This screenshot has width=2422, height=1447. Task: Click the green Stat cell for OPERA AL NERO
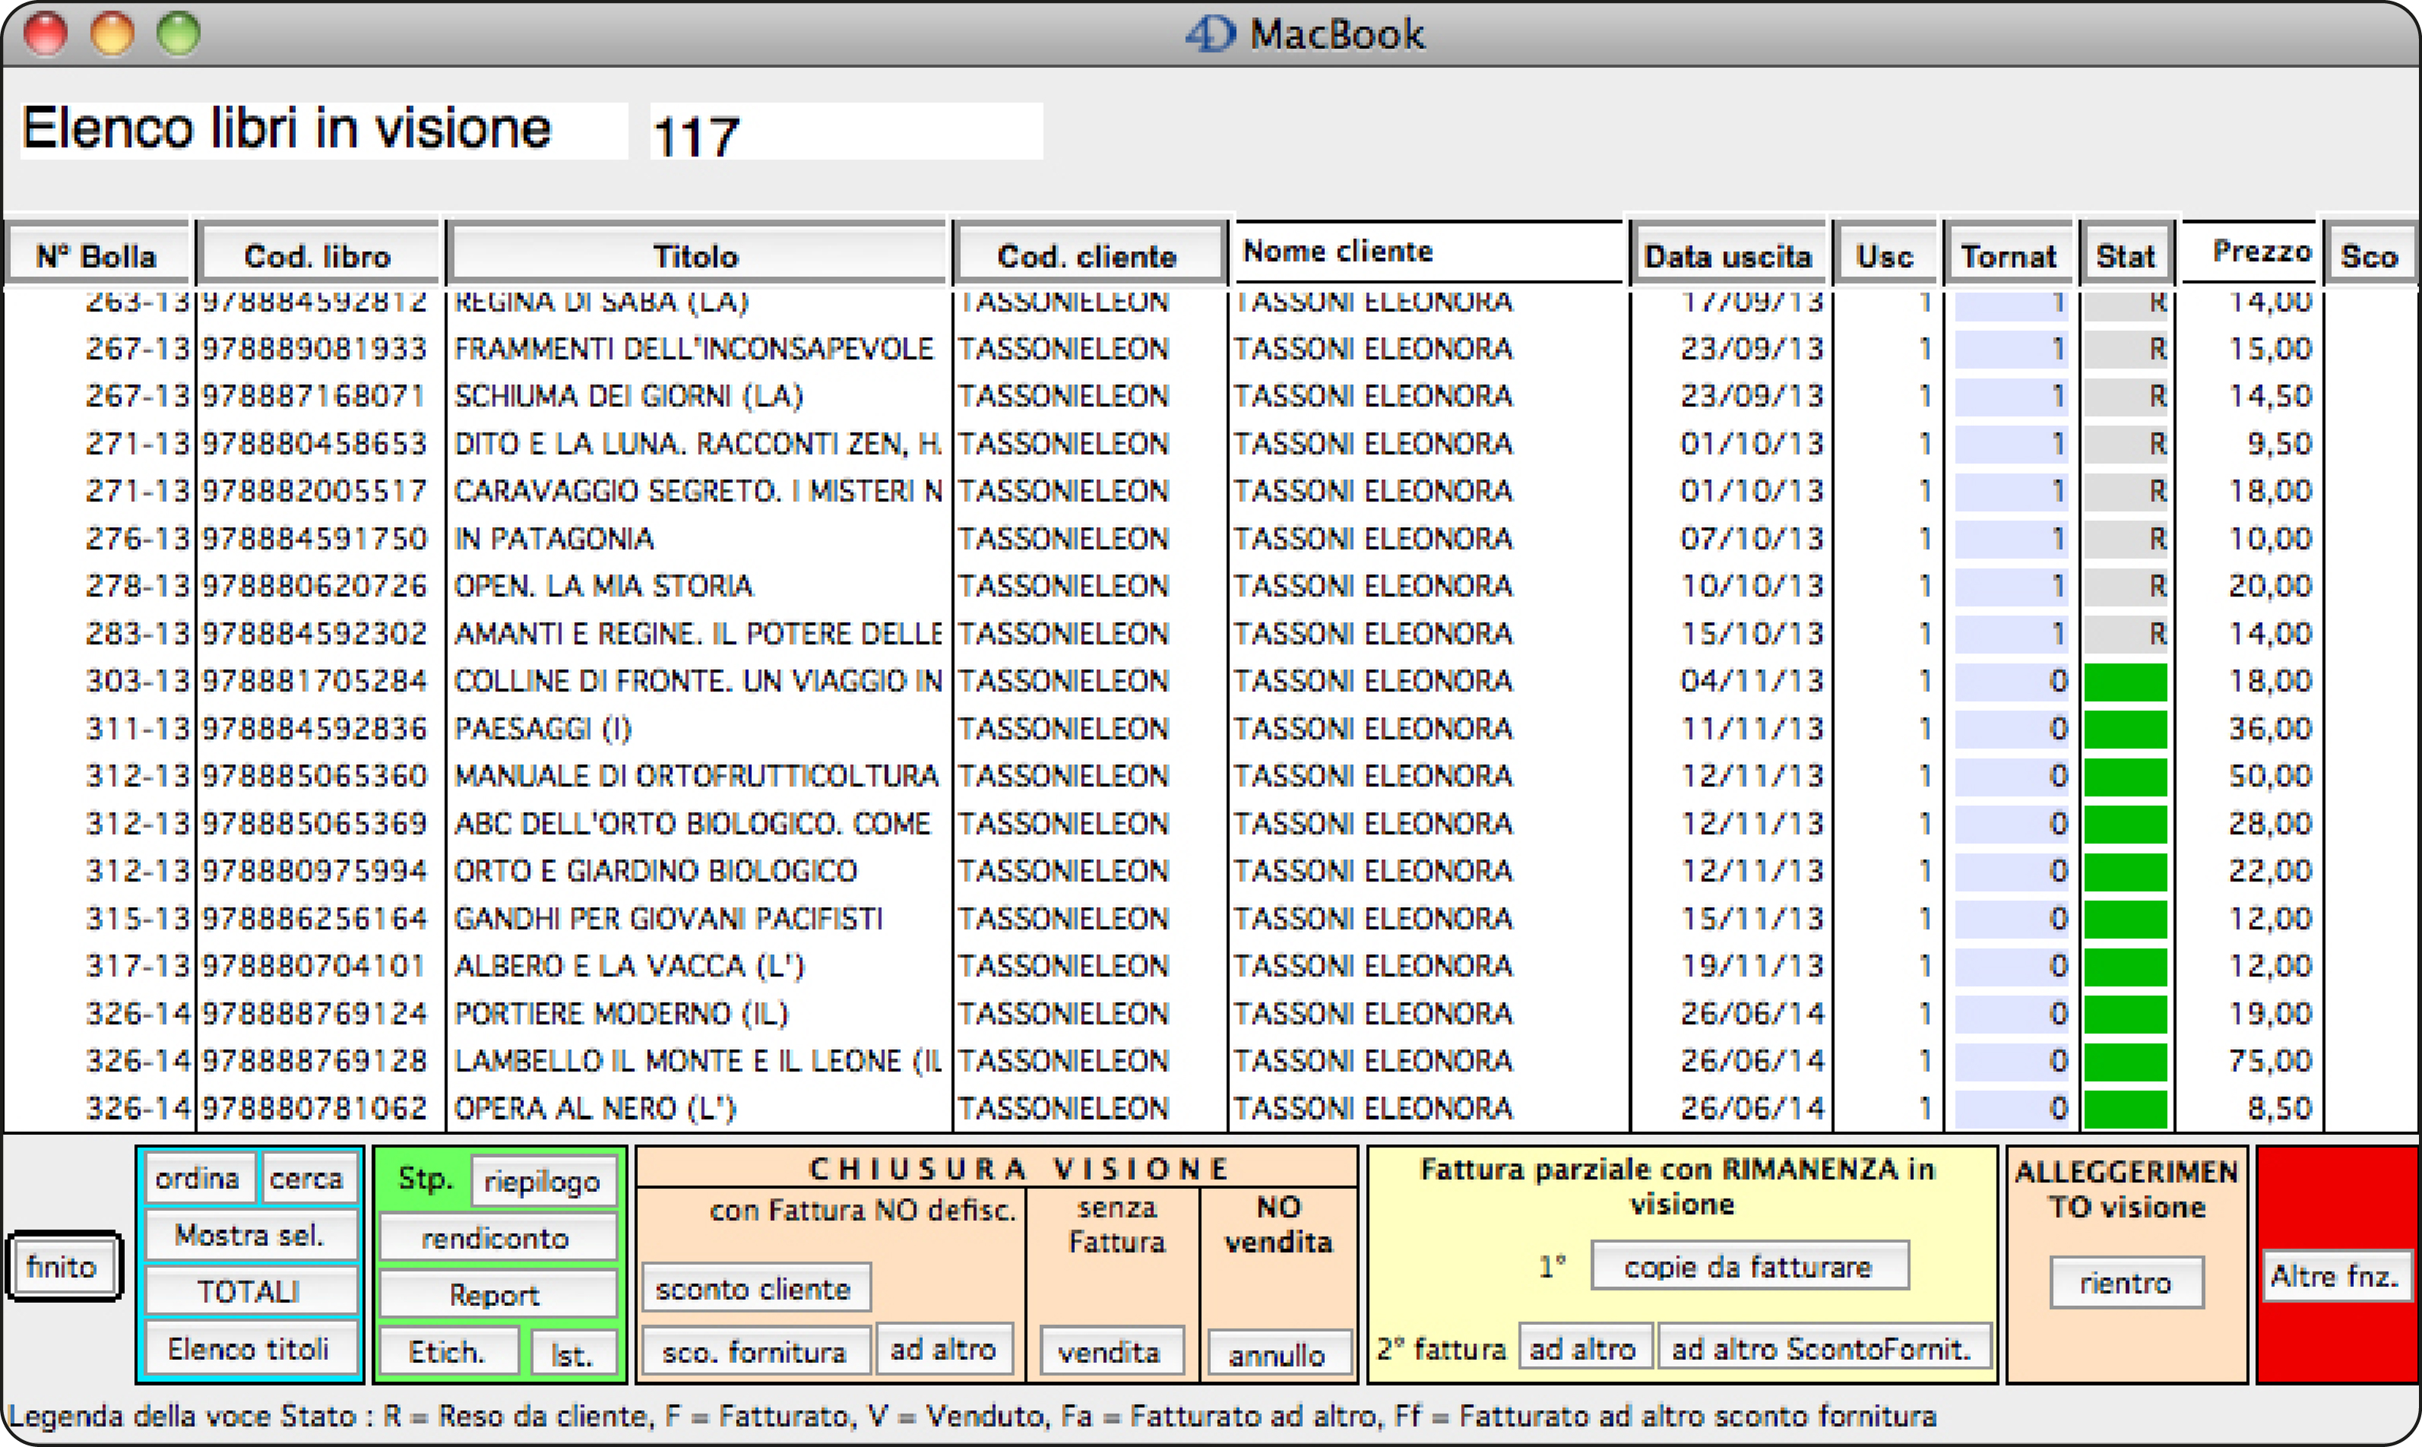point(2126,1109)
